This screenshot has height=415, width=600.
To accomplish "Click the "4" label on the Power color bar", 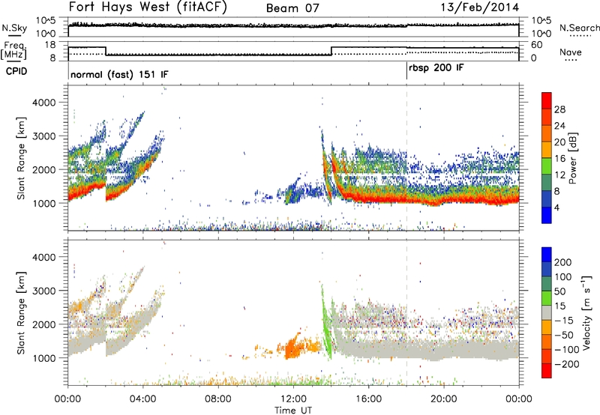I will [556, 207].
